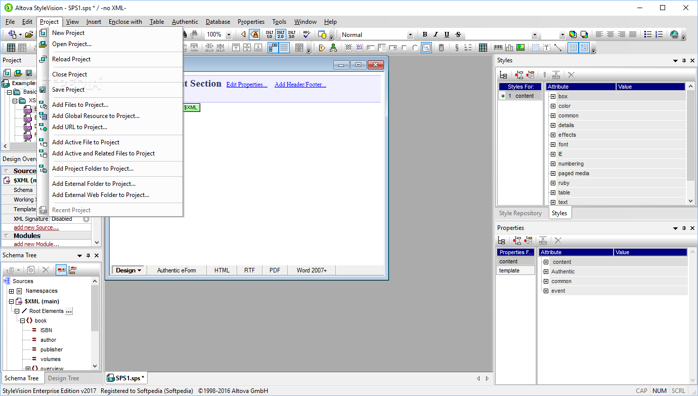The image size is (698, 396).
Task: Open the Normal paragraph style dropdown
Action: (410, 35)
